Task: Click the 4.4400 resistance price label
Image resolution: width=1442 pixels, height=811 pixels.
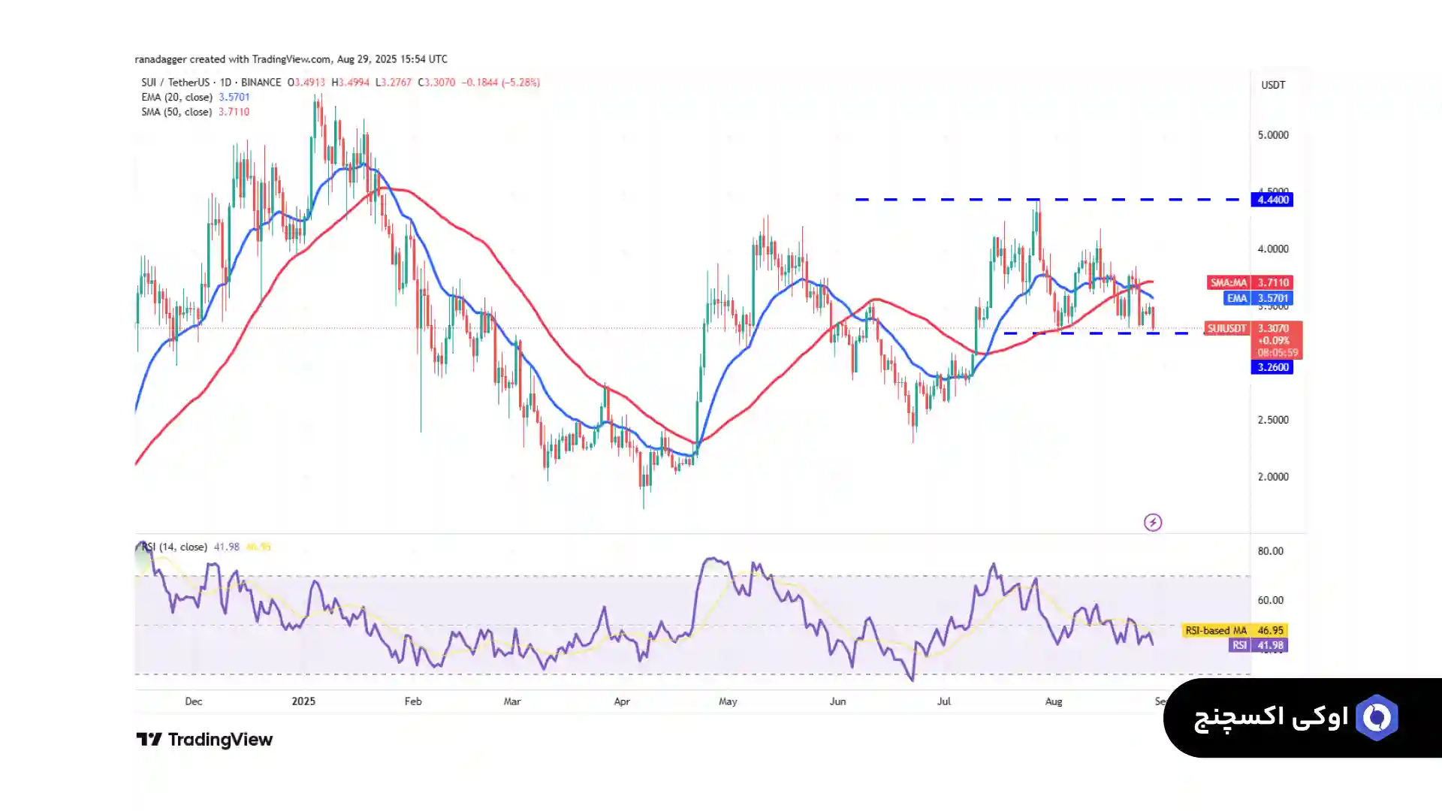Action: [1272, 200]
